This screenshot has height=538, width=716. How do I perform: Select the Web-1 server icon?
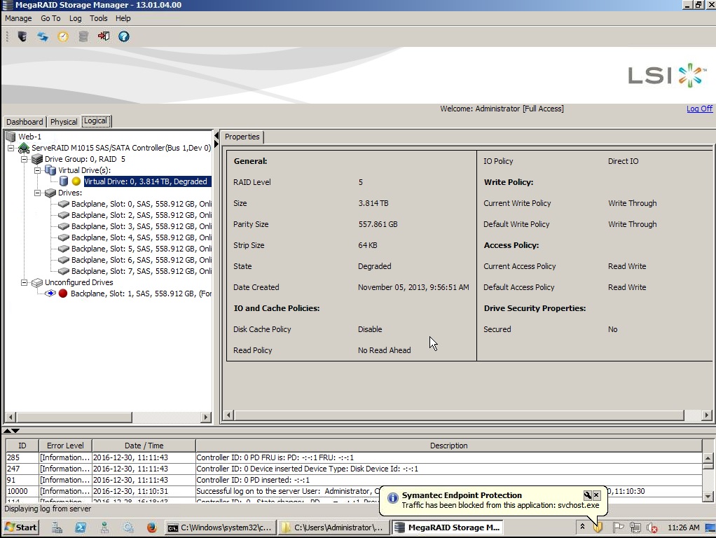click(x=11, y=137)
